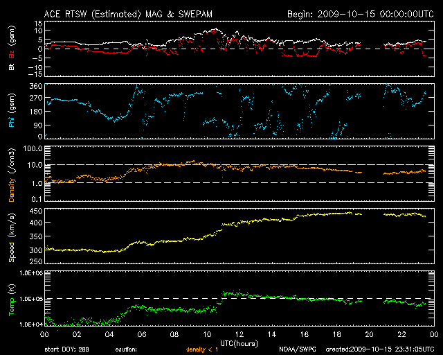Click the '06' hour tick label
443x355 pixels.
coord(142,334)
